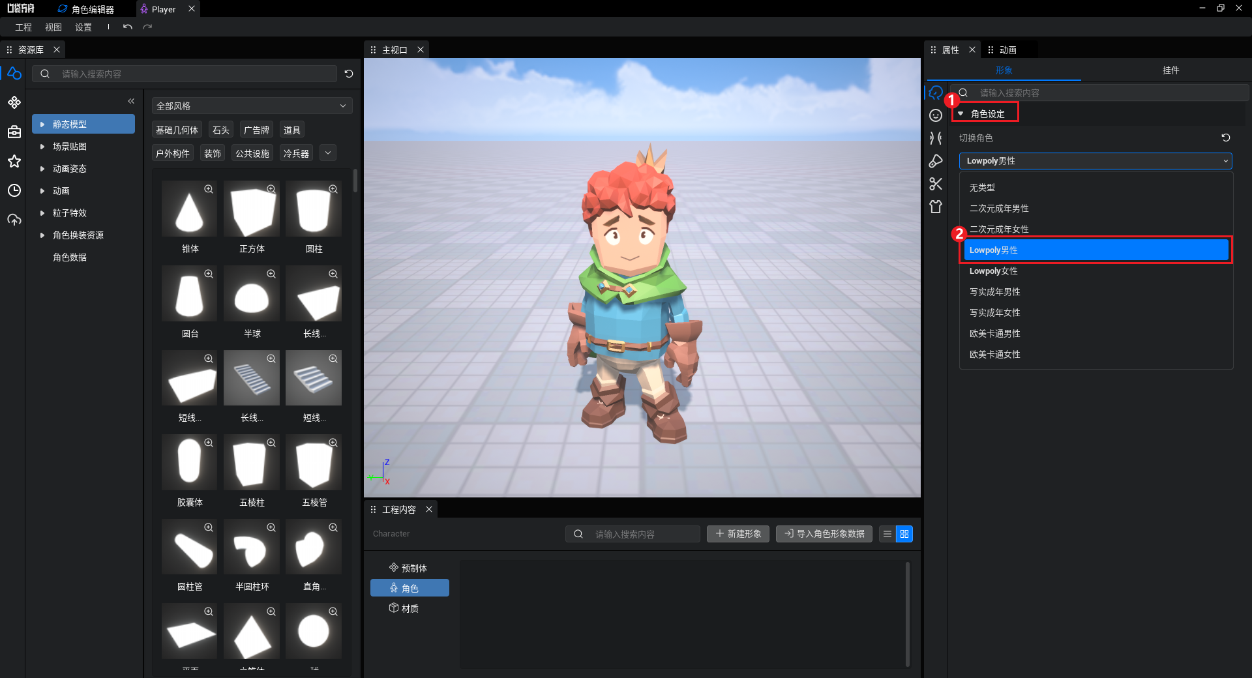Expand the 动画姿态 tree node

[x=42, y=168]
